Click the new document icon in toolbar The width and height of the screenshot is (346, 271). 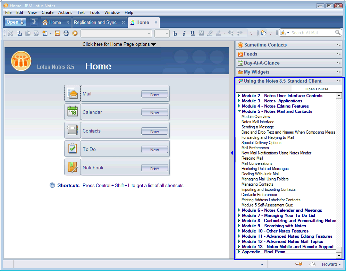pos(45,33)
